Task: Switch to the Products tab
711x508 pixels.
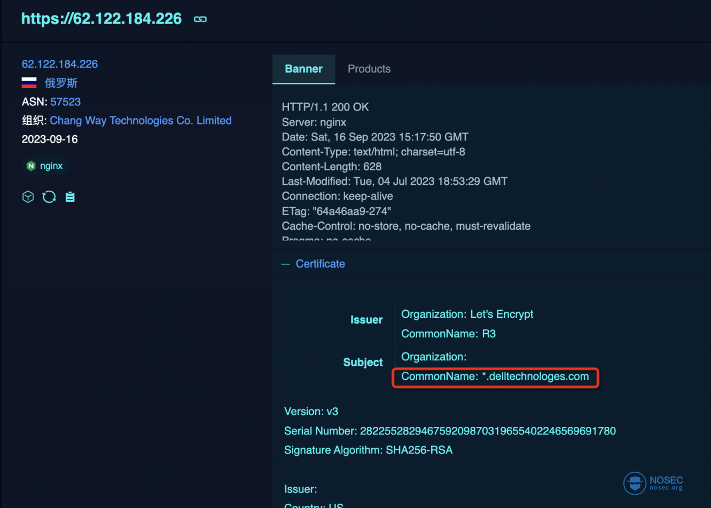Action: [369, 69]
